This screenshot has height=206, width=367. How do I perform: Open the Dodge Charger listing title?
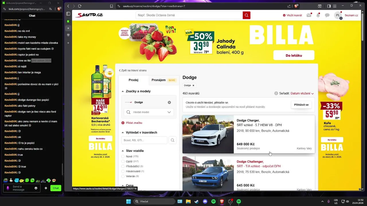pos(248,120)
